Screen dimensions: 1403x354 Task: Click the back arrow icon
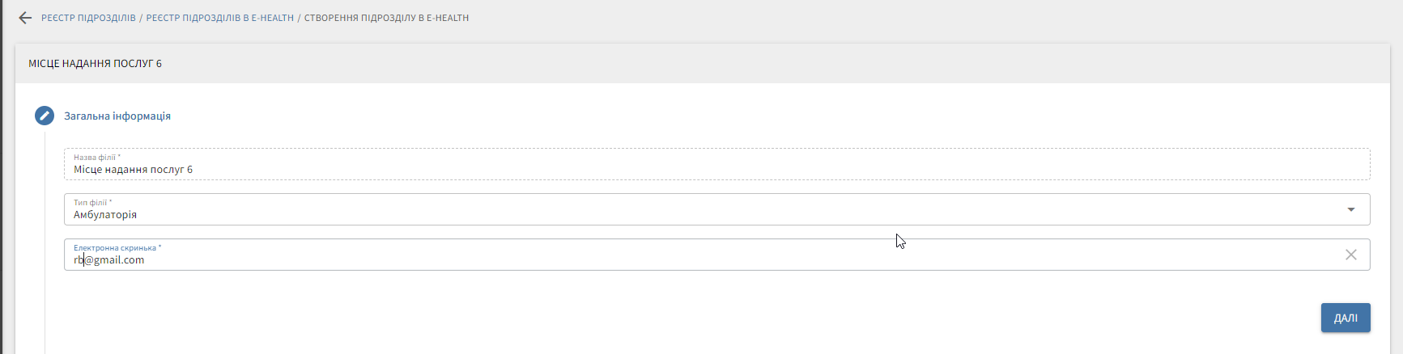pos(25,18)
